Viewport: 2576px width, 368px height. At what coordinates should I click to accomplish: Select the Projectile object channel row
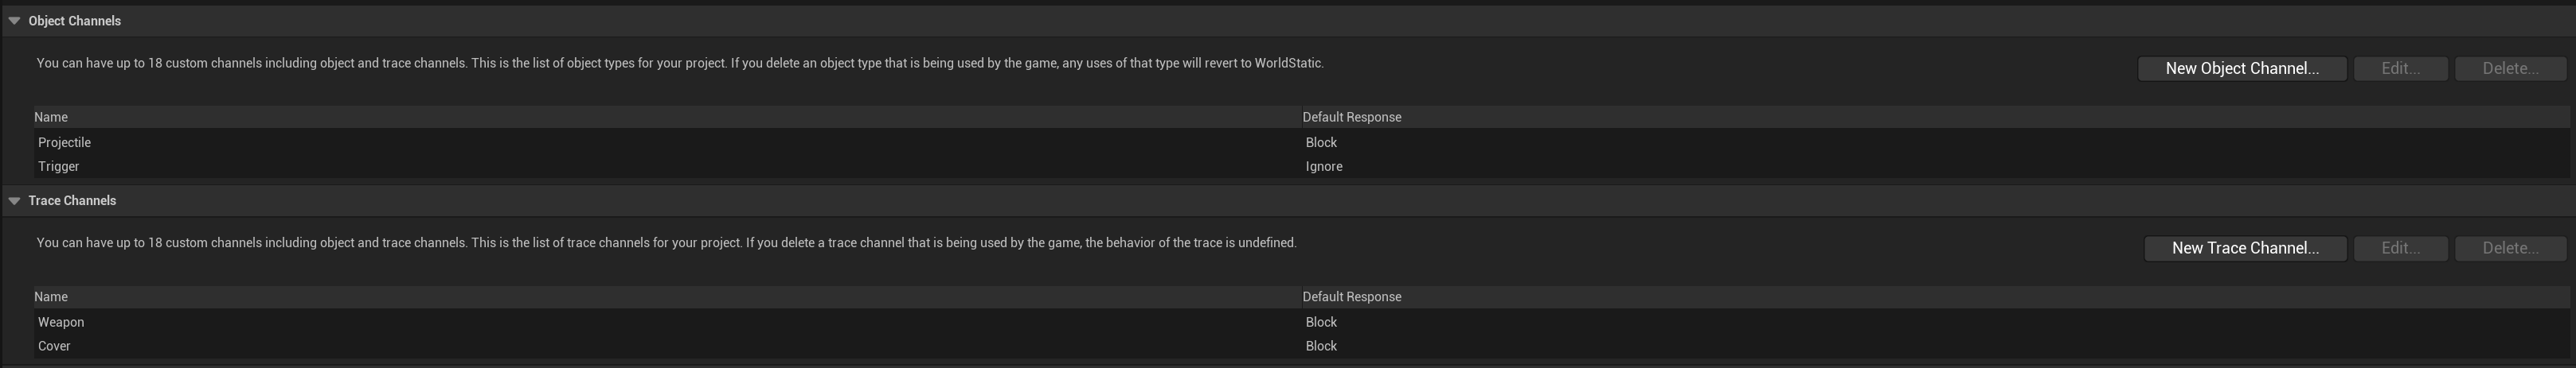[64, 142]
